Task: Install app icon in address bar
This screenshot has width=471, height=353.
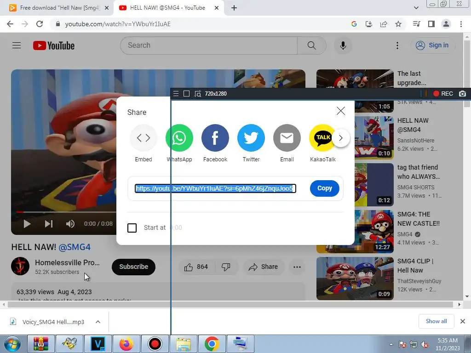Action: tap(368, 24)
